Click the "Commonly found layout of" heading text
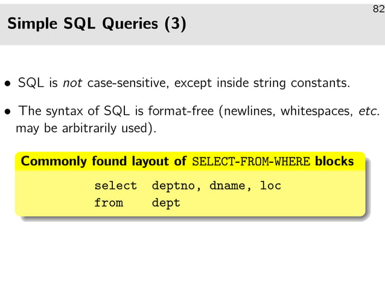 [104, 162]
